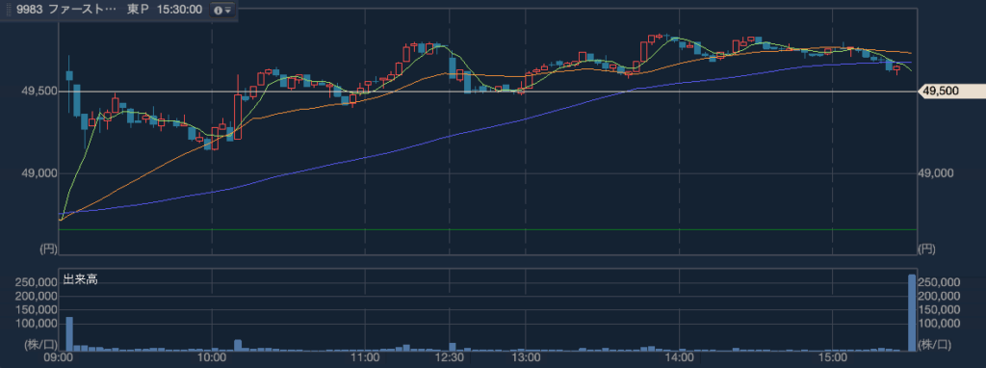This screenshot has width=986, height=368.
Task: Click the '15:00' time axis label
Action: click(x=832, y=358)
